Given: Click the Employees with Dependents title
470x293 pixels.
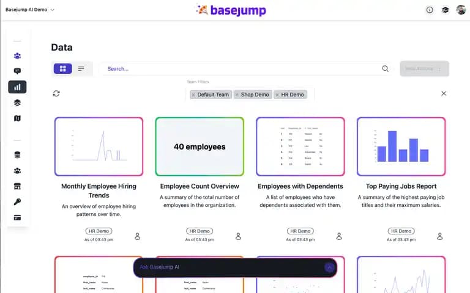Looking at the screenshot, I should (x=300, y=186).
